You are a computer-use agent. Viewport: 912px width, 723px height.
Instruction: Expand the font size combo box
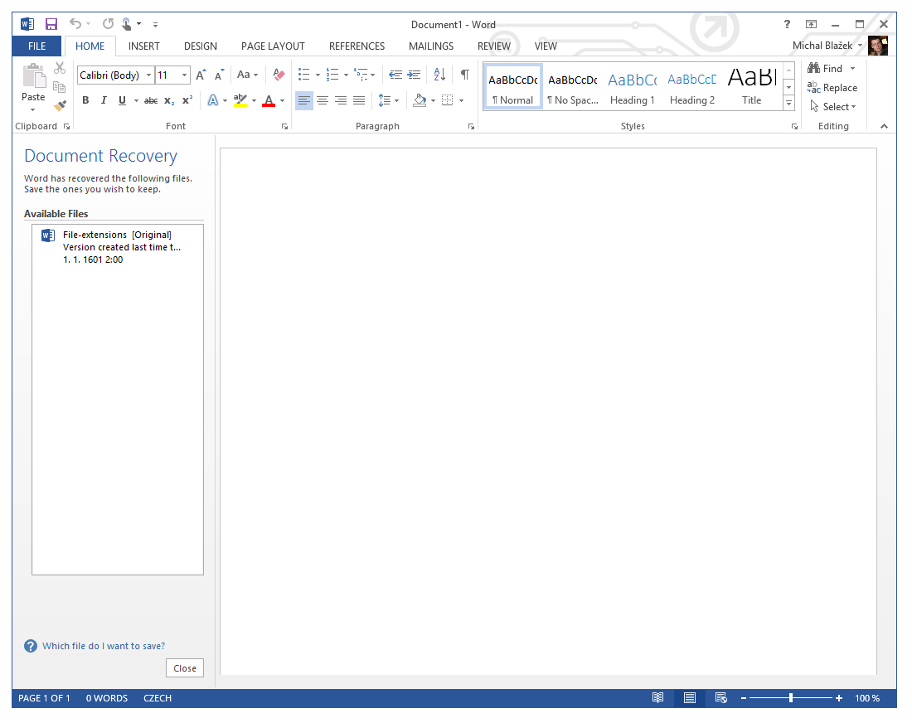coord(184,75)
